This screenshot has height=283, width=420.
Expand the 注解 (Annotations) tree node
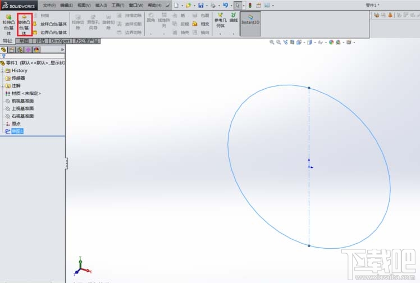click(x=2, y=86)
